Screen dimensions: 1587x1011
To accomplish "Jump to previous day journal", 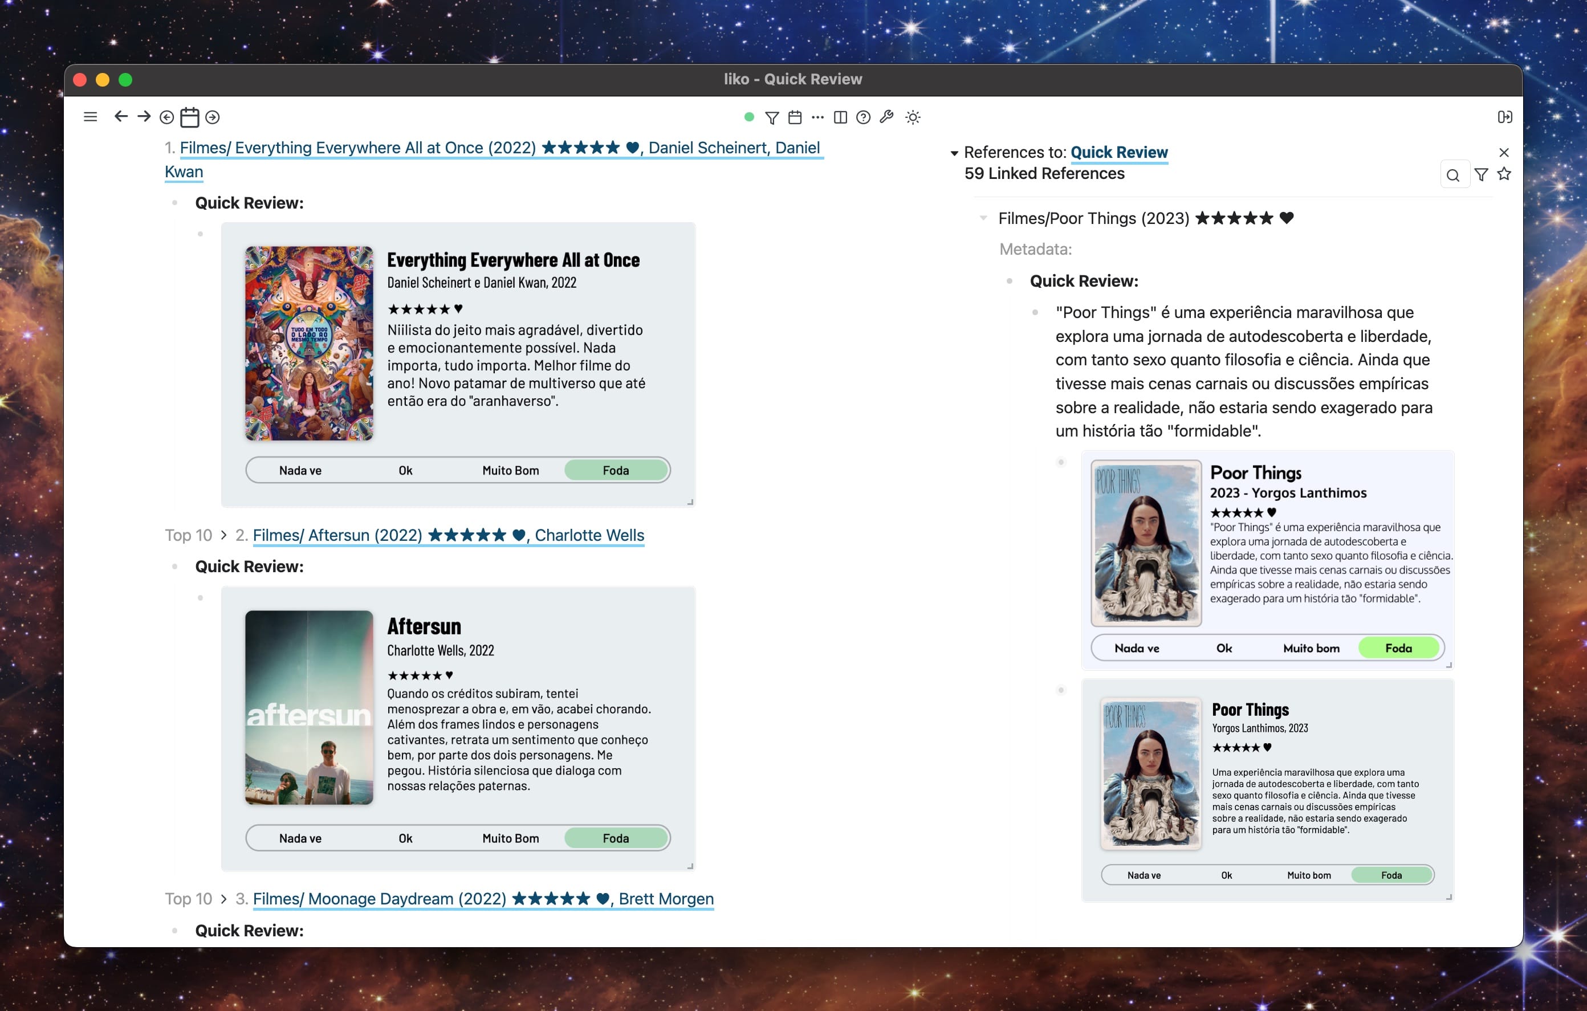I will [x=167, y=117].
